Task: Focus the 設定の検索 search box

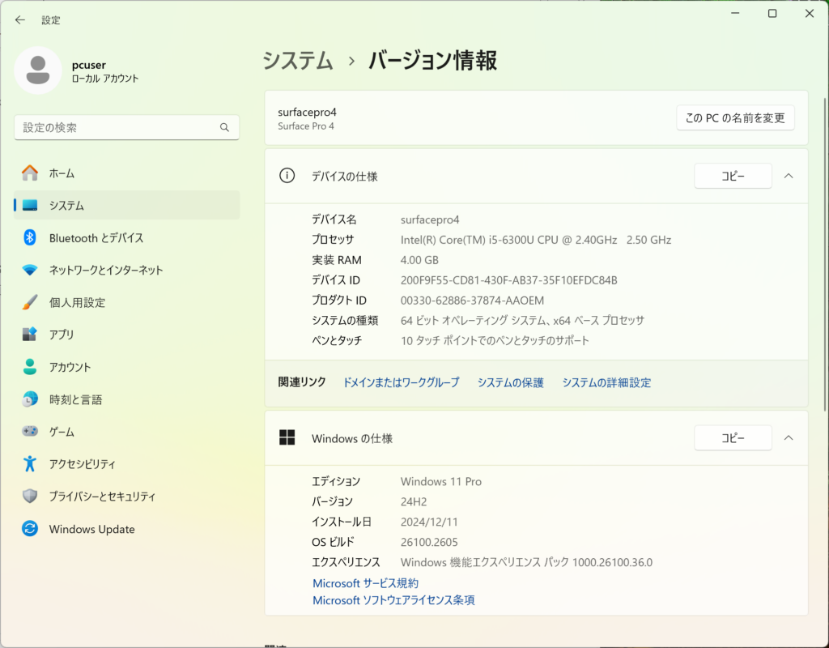Action: tap(127, 127)
